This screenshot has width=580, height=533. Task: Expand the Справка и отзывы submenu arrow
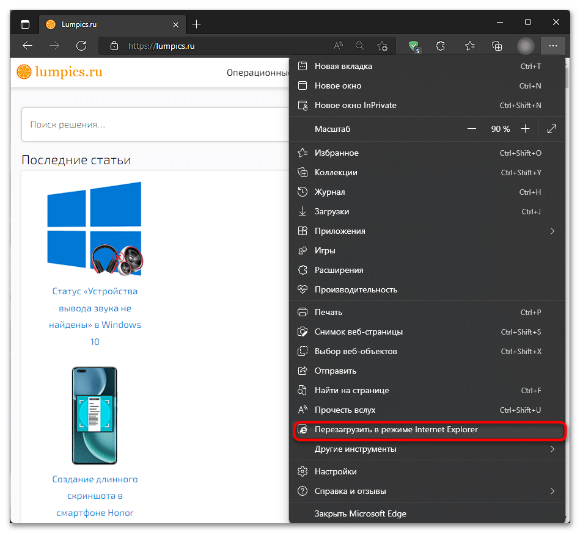click(x=552, y=491)
